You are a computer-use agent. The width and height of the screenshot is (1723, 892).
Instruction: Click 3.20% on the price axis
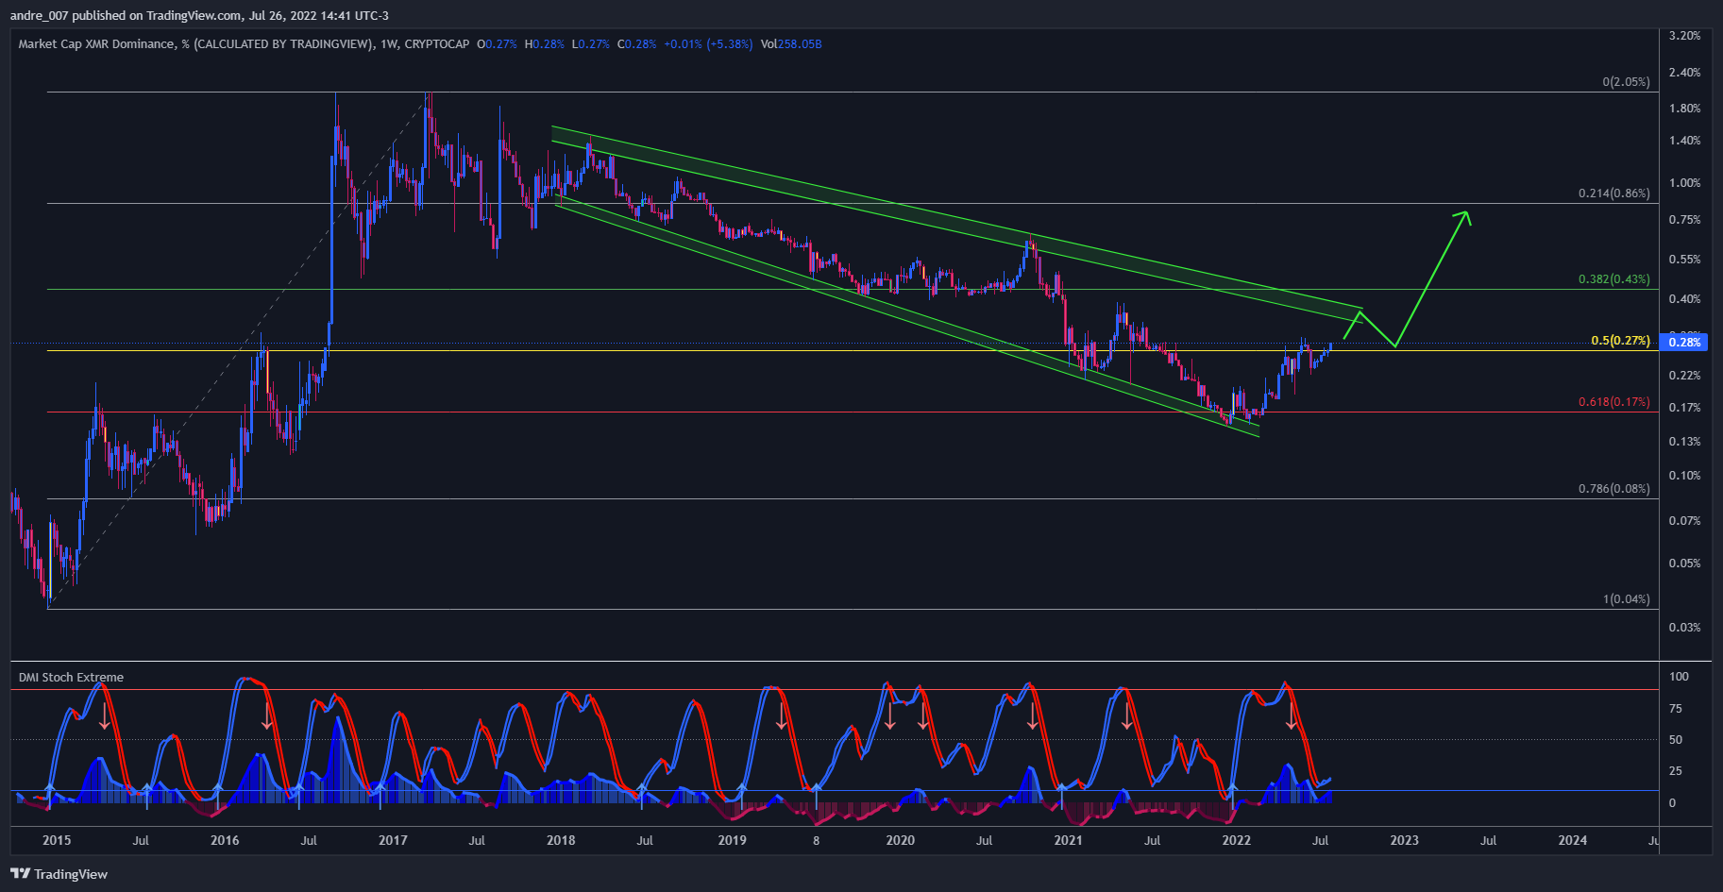coord(1685,35)
